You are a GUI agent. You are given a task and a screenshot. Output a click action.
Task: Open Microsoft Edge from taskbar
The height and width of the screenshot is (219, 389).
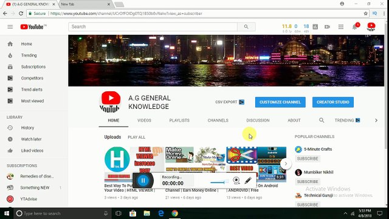pos(161,214)
